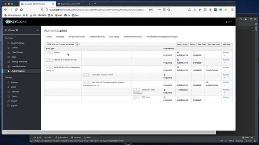Set Cookie requirement to DISABLED

[x=194, y=52]
